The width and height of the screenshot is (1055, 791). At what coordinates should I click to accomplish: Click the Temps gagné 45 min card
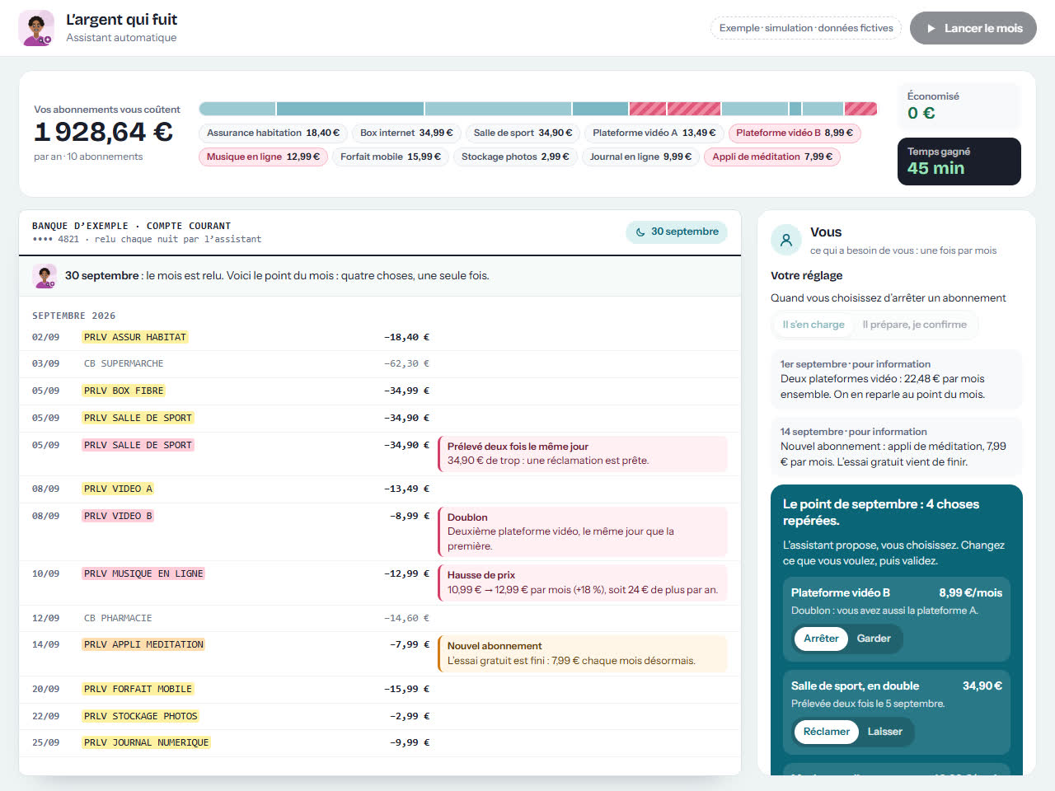pos(959,161)
